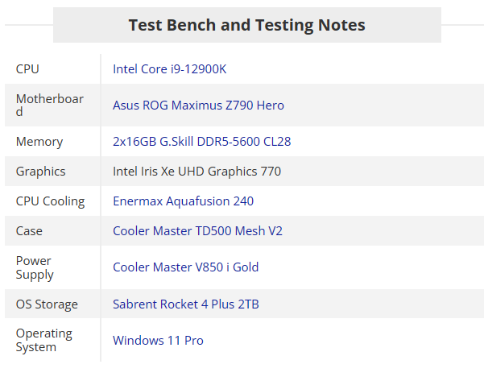
Task: Select the Memory row label
Action: [x=39, y=142]
